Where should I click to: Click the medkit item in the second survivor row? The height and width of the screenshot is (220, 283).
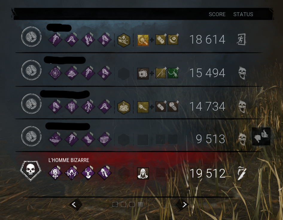click(x=143, y=74)
